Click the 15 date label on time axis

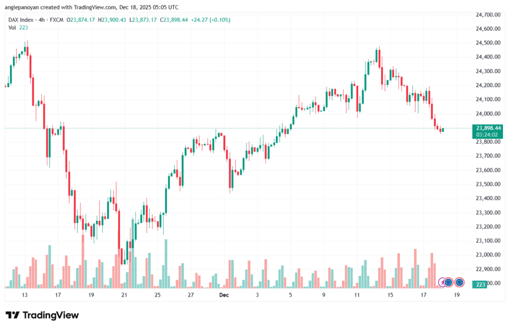coord(390,295)
